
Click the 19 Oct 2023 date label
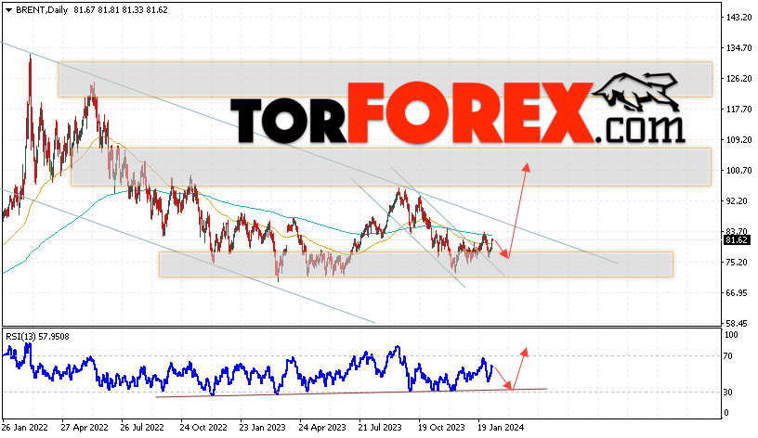point(440,428)
